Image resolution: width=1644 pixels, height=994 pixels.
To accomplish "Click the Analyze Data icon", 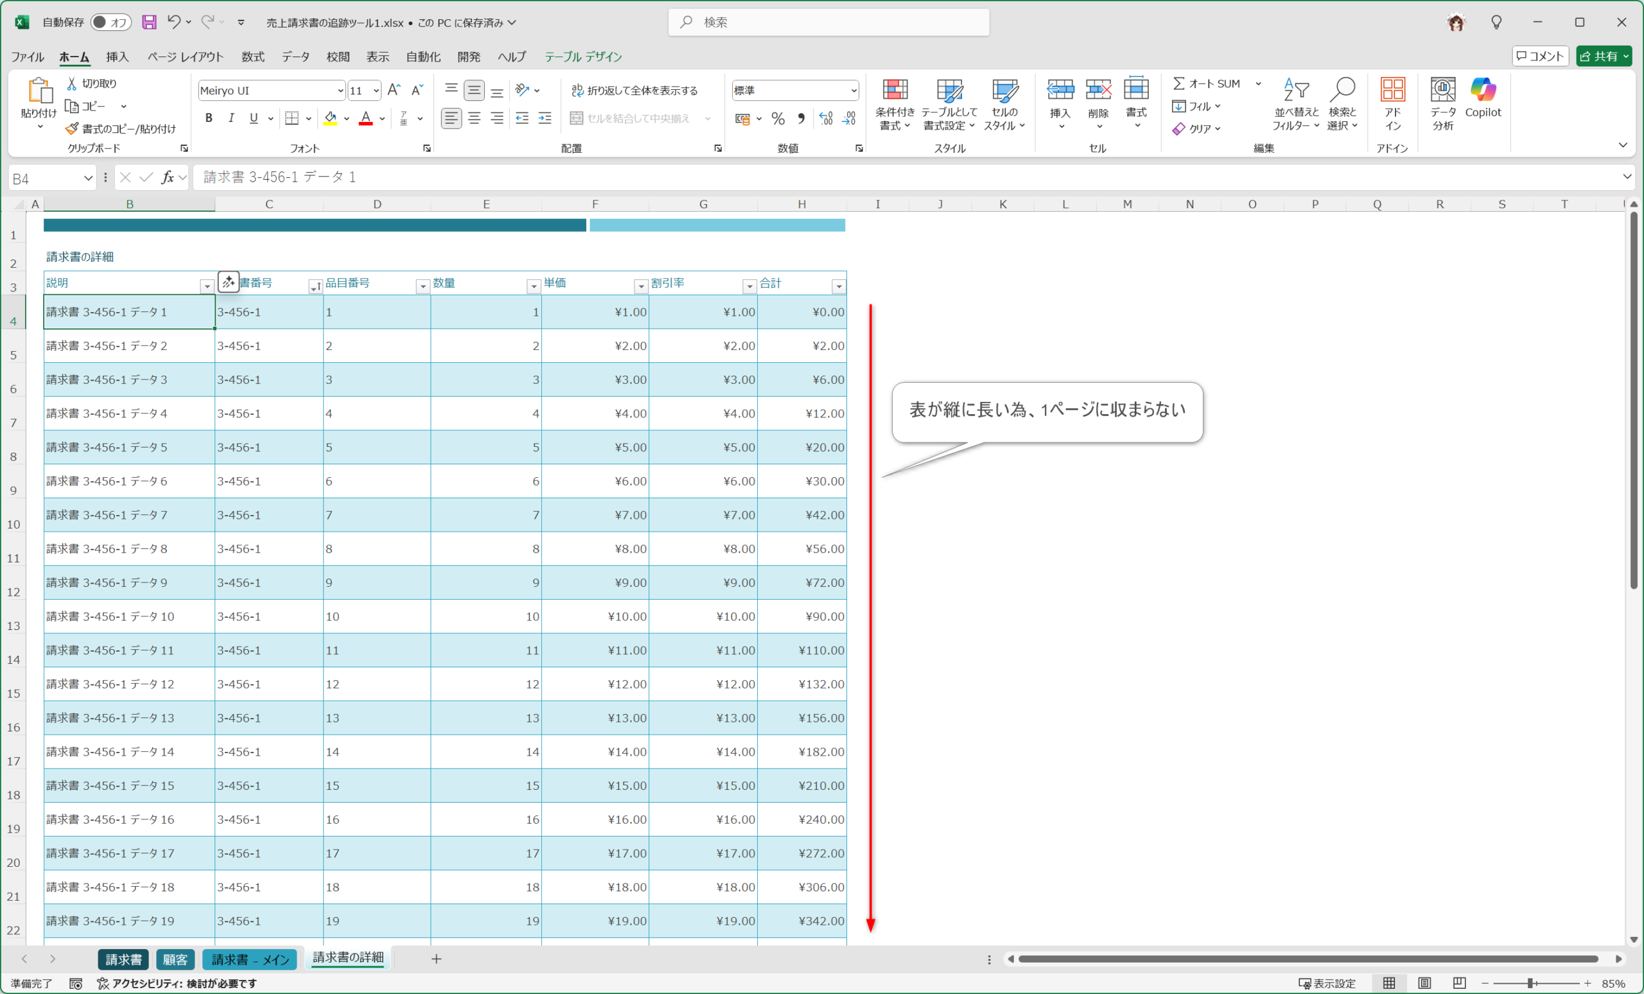I will [1442, 89].
